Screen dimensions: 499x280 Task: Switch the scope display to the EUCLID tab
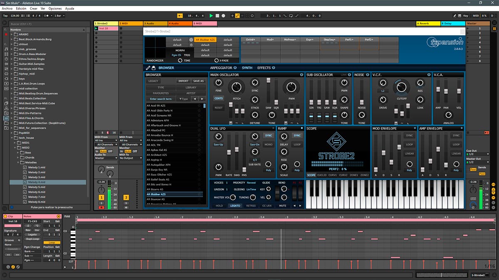point(322,175)
